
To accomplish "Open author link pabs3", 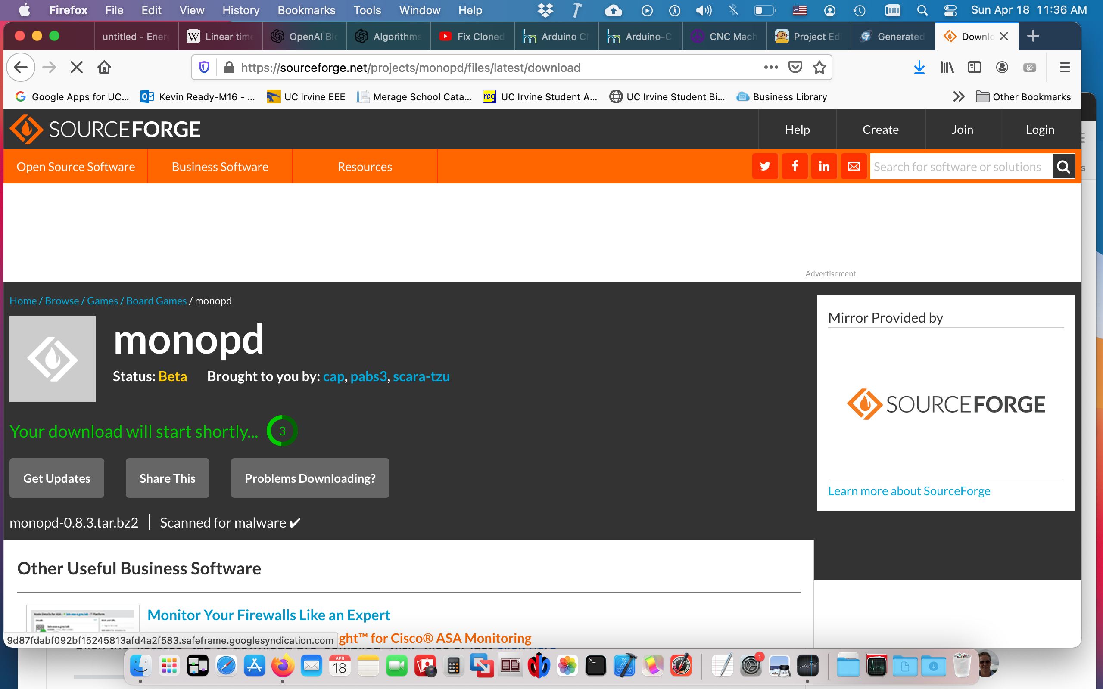I will [x=368, y=376].
